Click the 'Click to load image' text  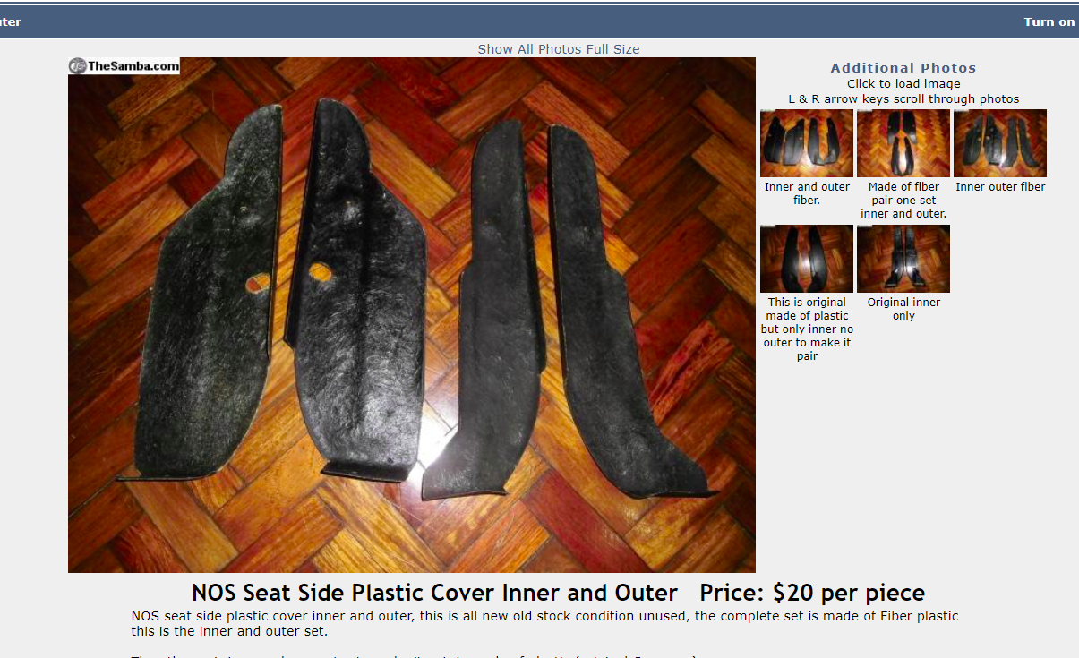(x=903, y=84)
